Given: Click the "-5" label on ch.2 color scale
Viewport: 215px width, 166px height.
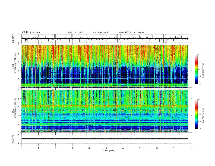Looking at the screenshot, I should [x=200, y=114].
